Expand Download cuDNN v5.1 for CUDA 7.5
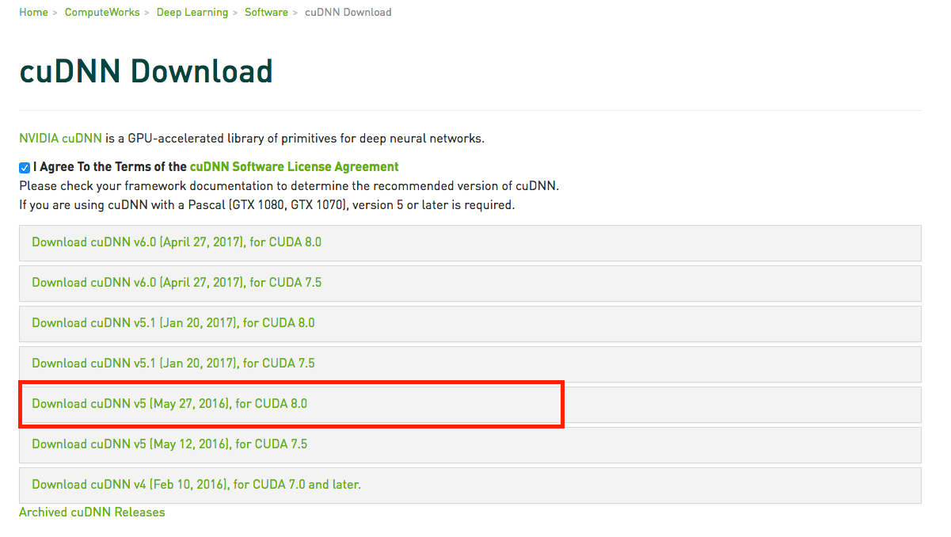The image size is (951, 537). click(x=470, y=364)
